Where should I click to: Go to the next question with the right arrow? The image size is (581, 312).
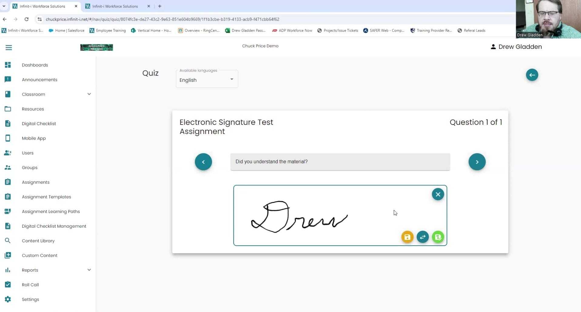(x=477, y=162)
